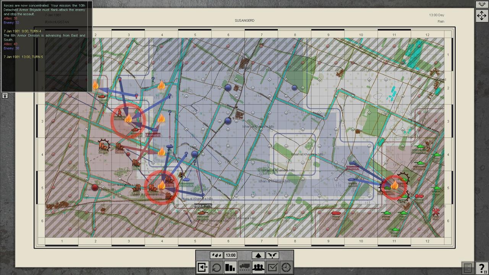Click the circular refresh arrow button
The width and height of the screenshot is (489, 275).
[x=216, y=267]
